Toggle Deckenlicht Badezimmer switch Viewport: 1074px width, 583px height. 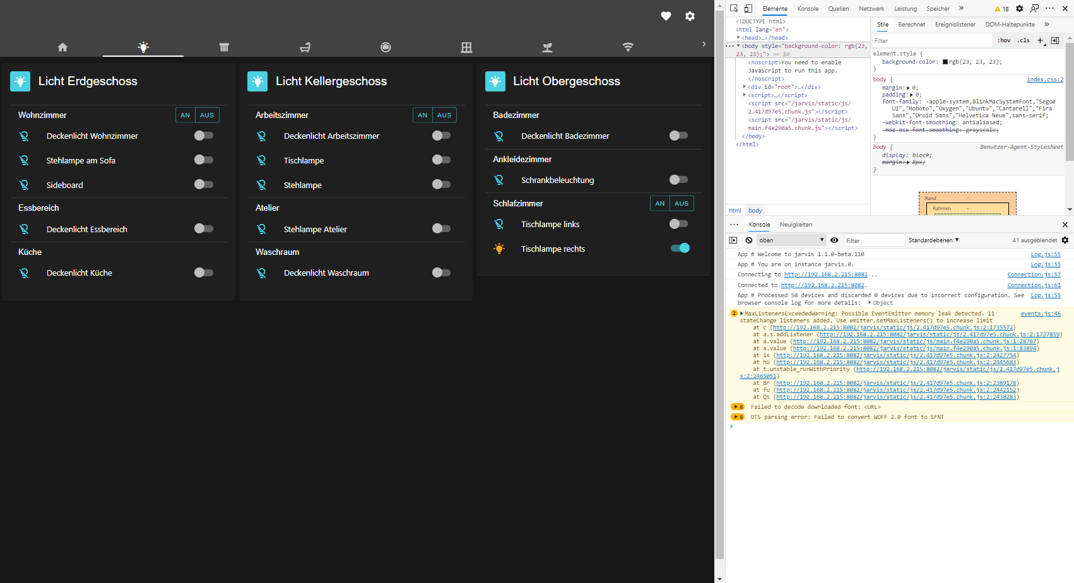click(x=678, y=136)
